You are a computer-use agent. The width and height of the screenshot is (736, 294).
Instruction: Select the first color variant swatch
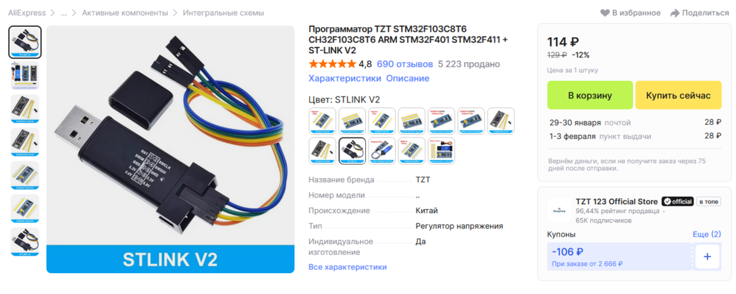click(322, 121)
